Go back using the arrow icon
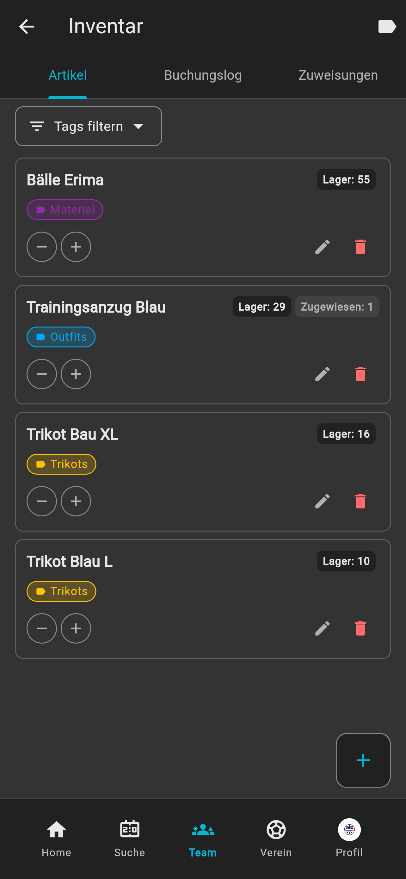 [27, 27]
